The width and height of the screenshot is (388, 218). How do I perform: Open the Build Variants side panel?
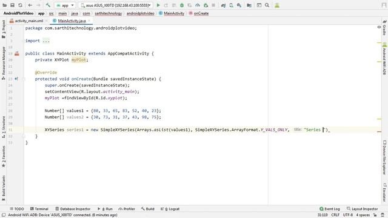[x=4, y=188]
